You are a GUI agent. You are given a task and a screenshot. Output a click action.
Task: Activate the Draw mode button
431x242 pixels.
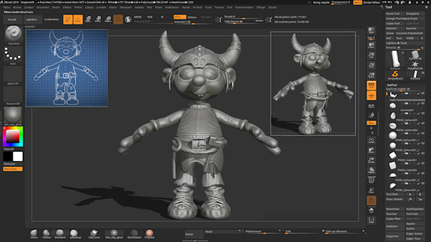[x=78, y=20]
